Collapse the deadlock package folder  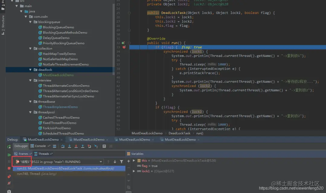(30, 70)
